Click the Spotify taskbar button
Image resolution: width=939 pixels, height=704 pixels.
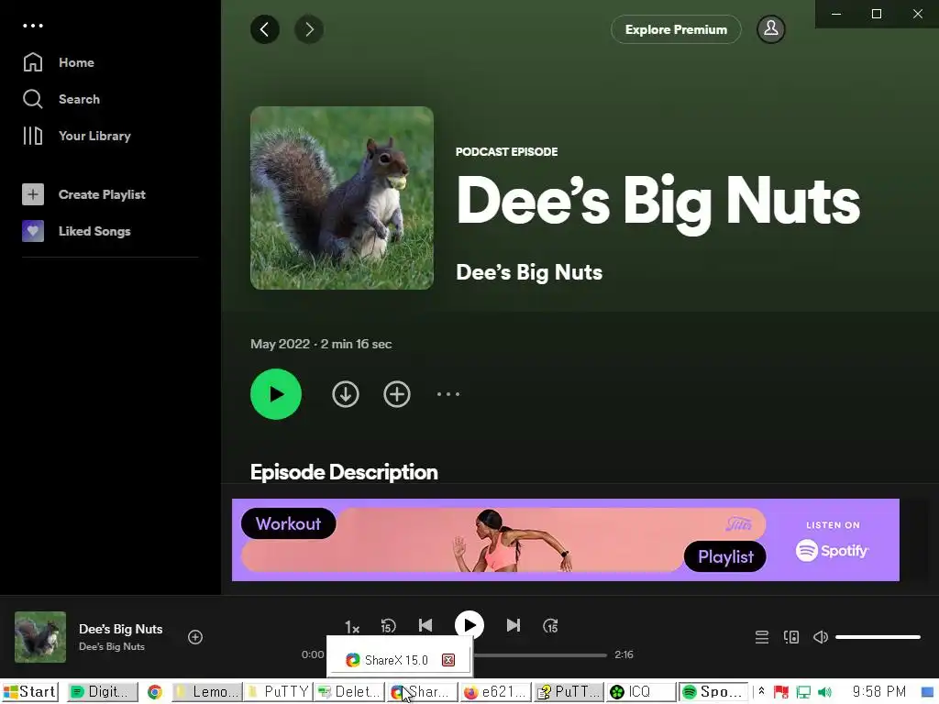(713, 692)
